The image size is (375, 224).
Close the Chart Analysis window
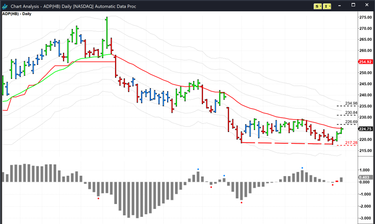366,5
